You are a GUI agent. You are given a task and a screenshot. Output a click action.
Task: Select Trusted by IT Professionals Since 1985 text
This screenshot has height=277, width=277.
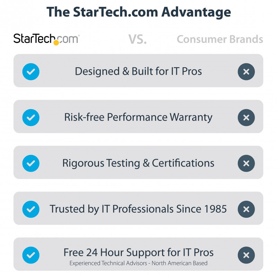click(138, 209)
